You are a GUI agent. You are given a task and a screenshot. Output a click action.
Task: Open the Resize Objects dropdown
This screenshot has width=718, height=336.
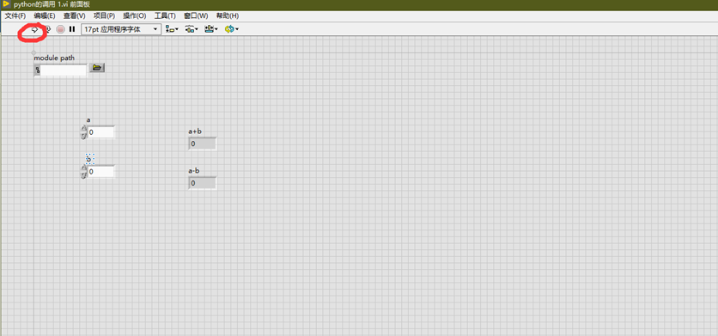[211, 29]
